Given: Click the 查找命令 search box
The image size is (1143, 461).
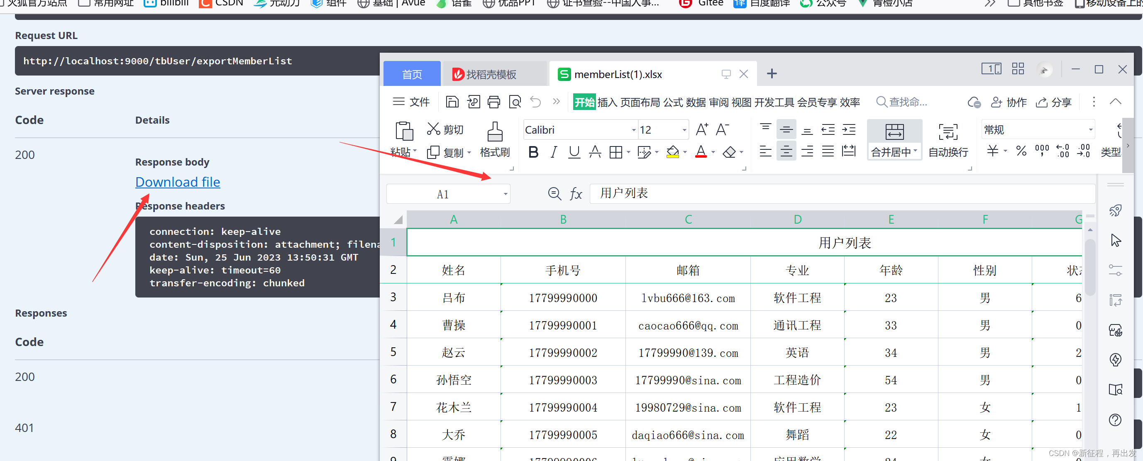Looking at the screenshot, I should [x=901, y=102].
